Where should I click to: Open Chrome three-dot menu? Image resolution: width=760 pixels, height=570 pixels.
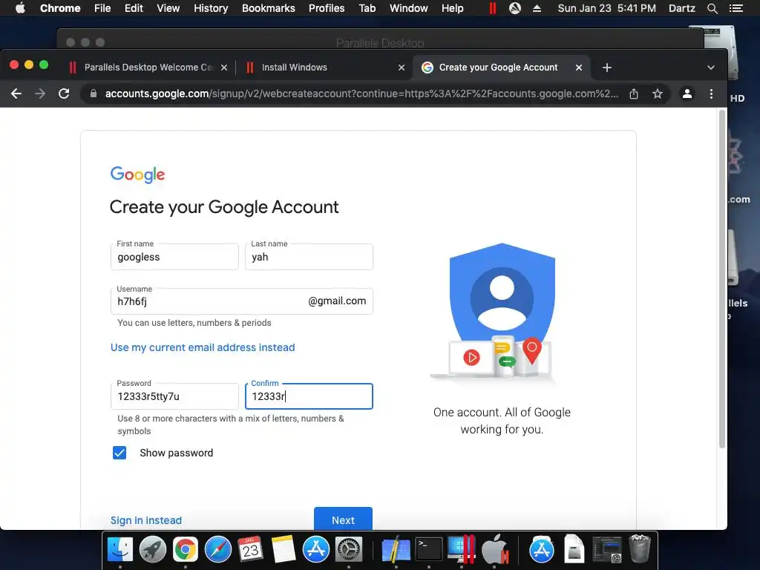[x=711, y=94]
